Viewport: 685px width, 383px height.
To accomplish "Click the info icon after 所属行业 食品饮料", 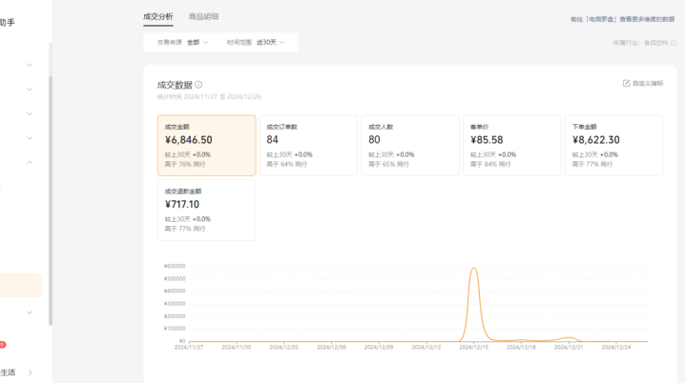I will (x=675, y=43).
